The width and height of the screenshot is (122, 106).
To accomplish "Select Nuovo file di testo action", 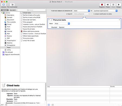I will (x=29, y=29).
